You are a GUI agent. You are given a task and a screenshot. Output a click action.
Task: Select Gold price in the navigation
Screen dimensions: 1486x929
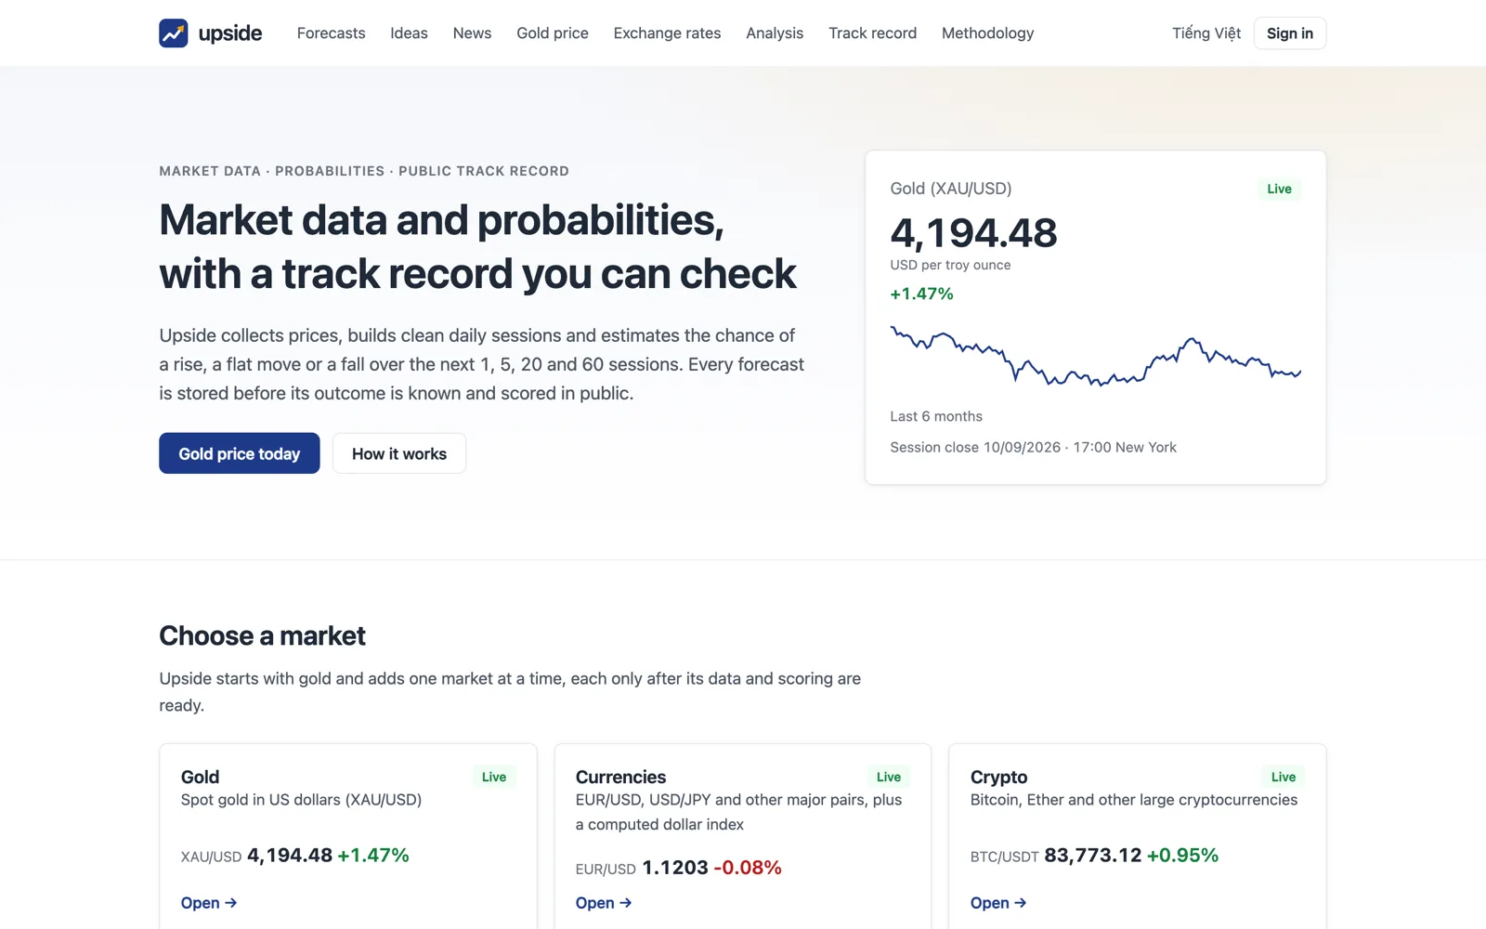[x=553, y=33]
